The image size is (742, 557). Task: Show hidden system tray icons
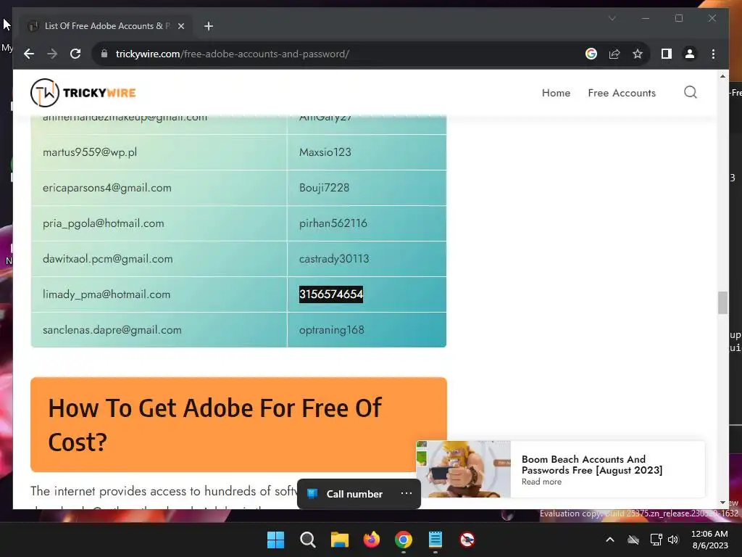pyautogui.click(x=610, y=540)
